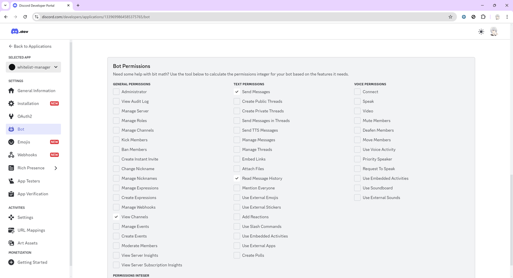The image size is (513, 278).
Task: Click the Bot sidebar icon
Action: (12, 129)
